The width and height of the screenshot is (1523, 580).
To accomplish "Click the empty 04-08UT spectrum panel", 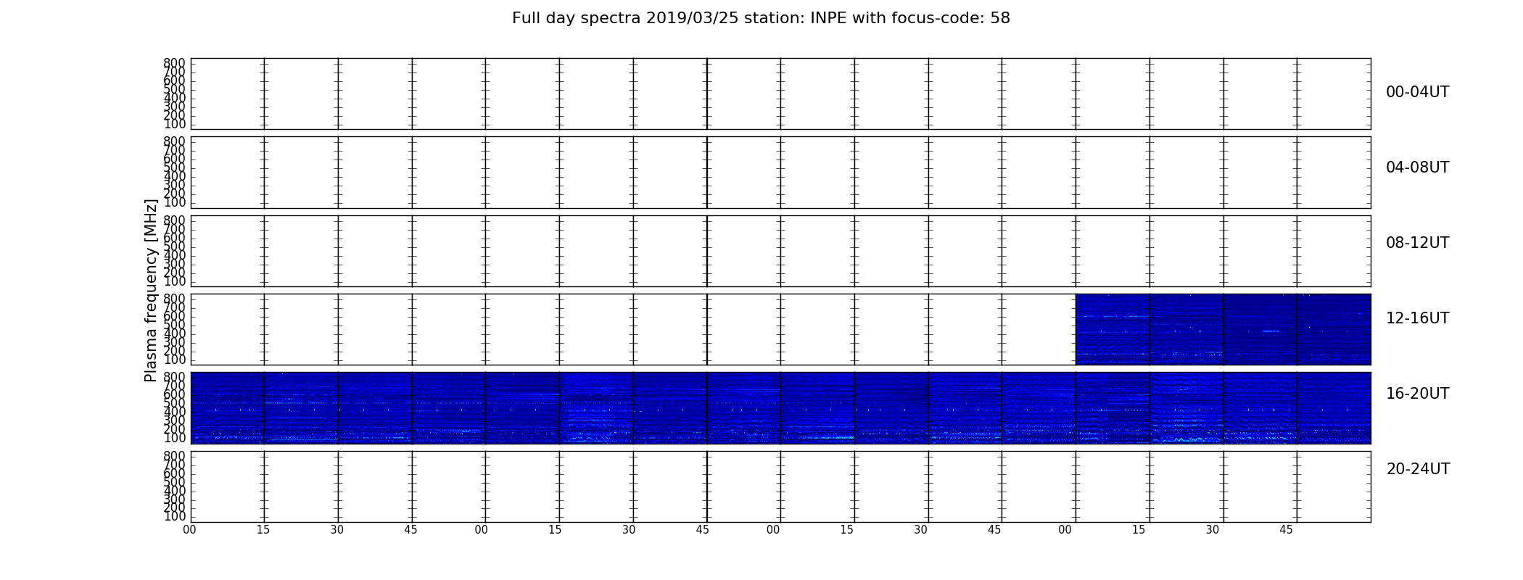I will click(x=780, y=173).
